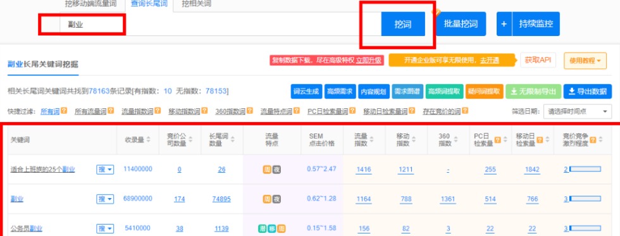The height and width of the screenshot is (236, 620).
Task: Click the 获取API button
Action: coord(538,61)
